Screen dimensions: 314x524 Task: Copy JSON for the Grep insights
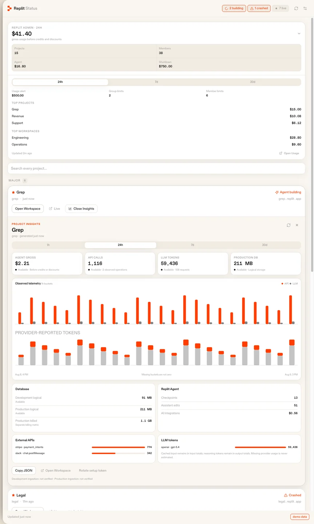(x=24, y=471)
